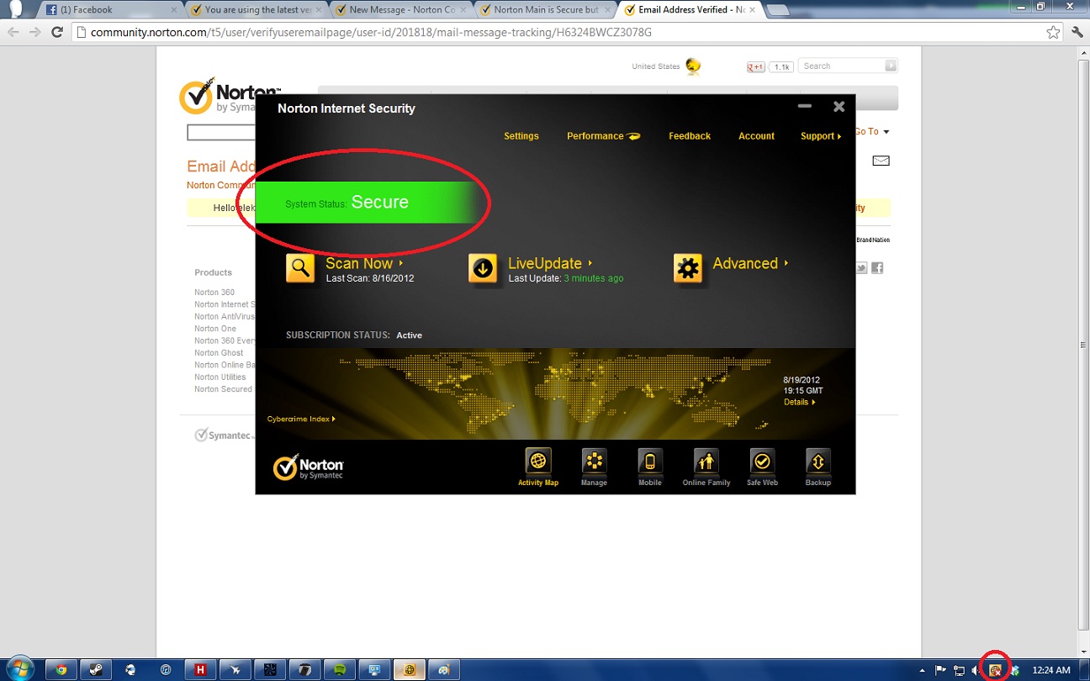Open the Manage icon in Norton
The image size is (1090, 681).
coord(594,462)
